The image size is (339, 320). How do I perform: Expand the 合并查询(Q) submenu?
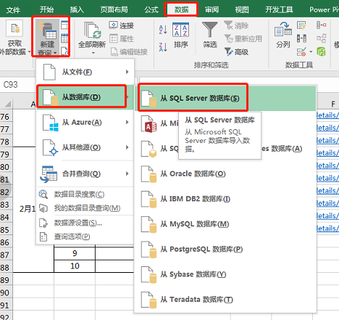[x=85, y=173]
